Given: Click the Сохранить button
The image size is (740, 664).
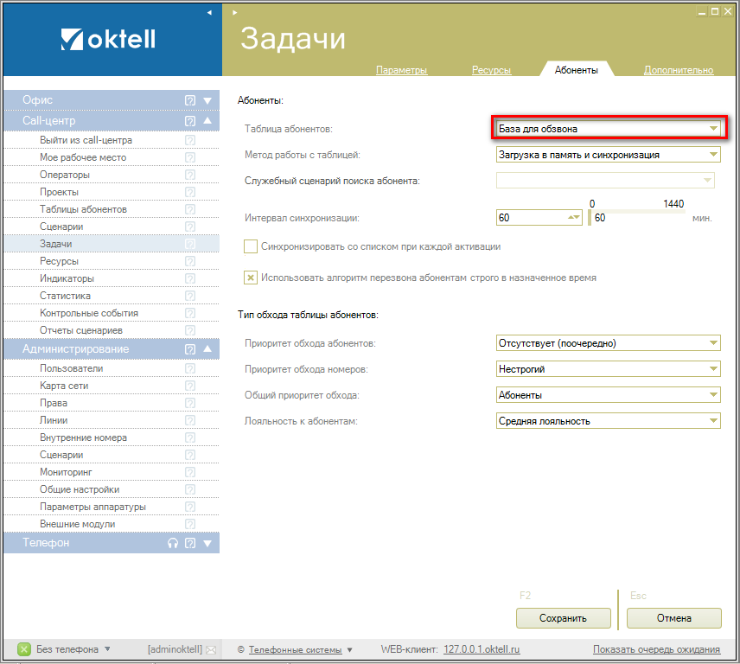Looking at the screenshot, I should point(563,618).
